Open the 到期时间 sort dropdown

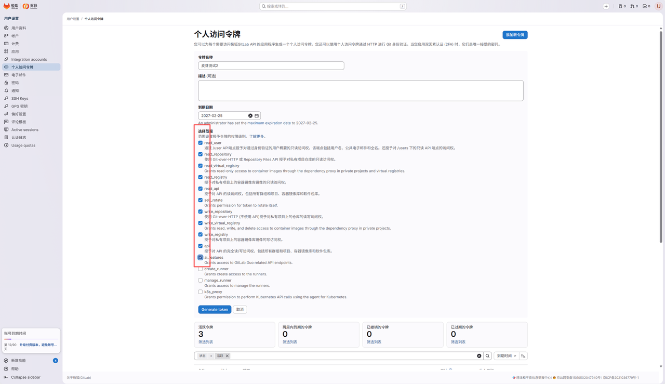pyautogui.click(x=507, y=356)
